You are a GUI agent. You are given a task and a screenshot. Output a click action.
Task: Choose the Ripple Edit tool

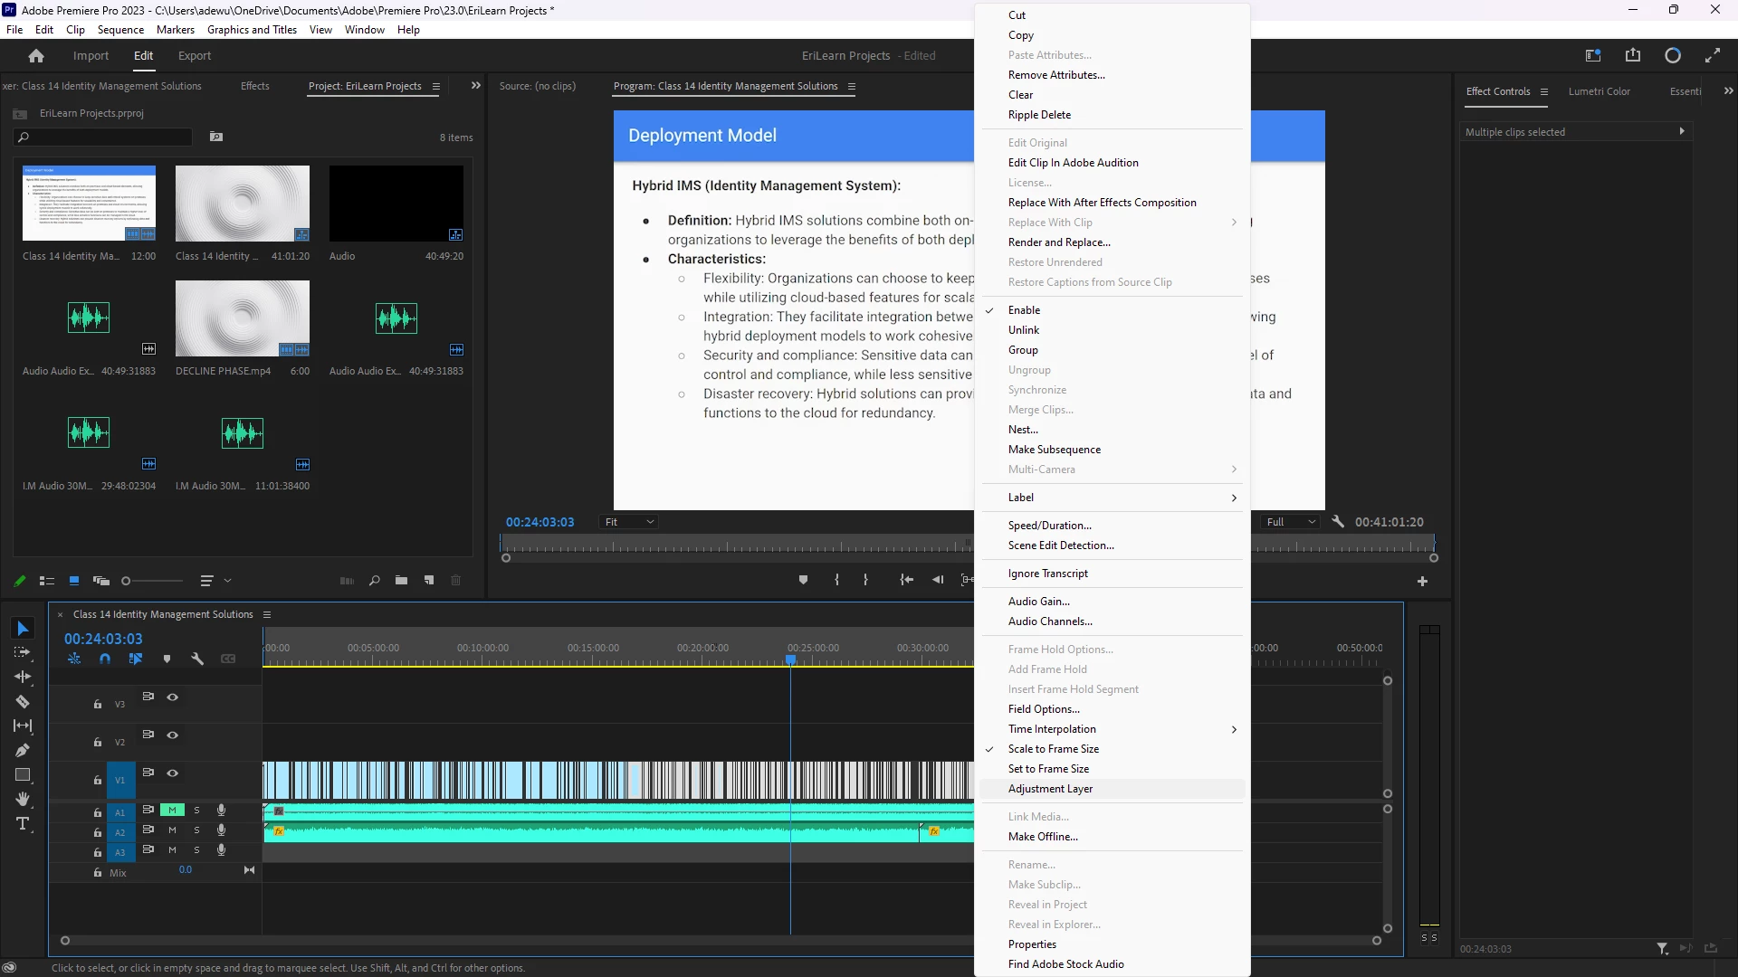[23, 677]
